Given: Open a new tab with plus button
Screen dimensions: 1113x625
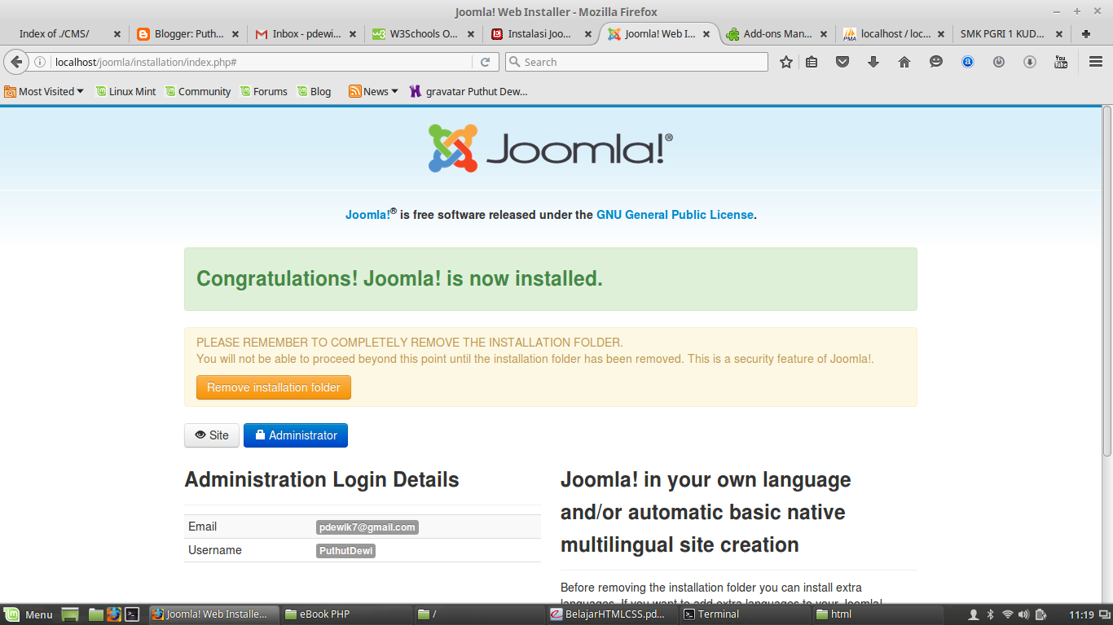Looking at the screenshot, I should (x=1085, y=34).
